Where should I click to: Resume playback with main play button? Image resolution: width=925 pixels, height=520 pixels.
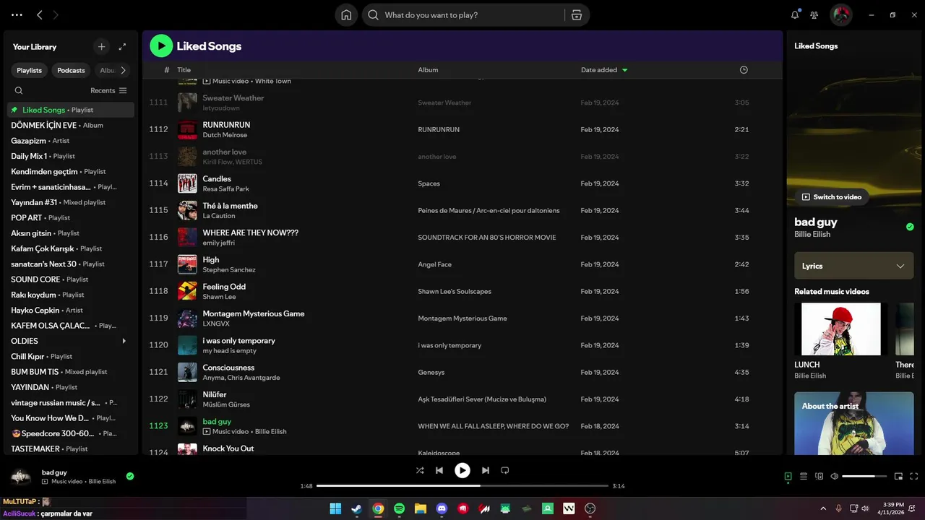462,470
